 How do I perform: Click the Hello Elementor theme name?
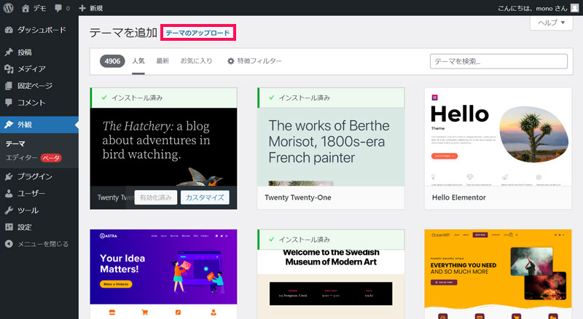click(x=459, y=197)
